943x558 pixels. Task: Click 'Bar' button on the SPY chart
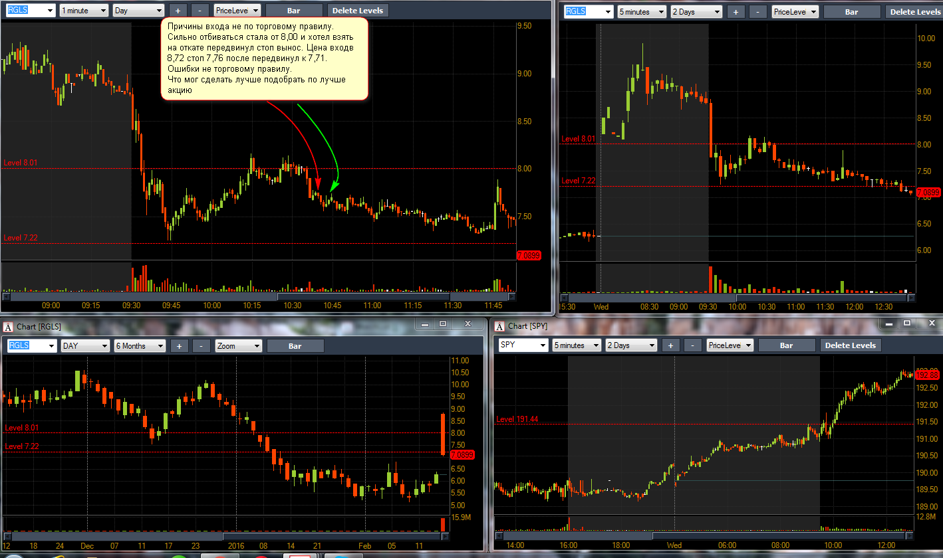tap(787, 345)
